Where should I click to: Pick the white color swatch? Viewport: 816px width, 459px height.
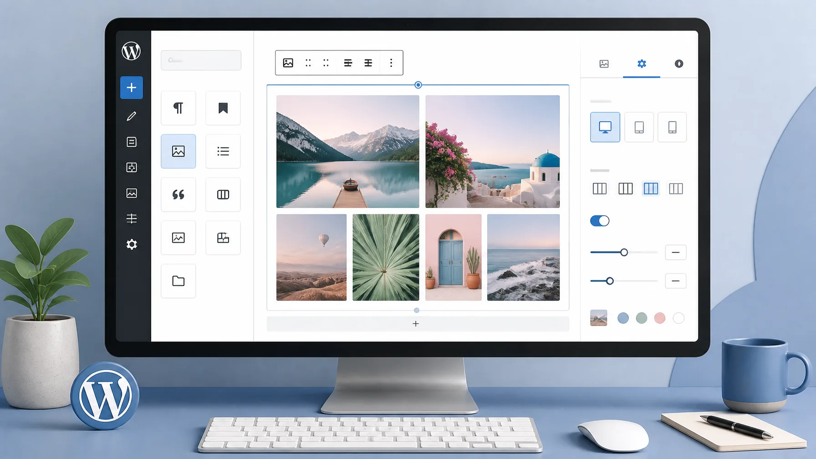(x=678, y=318)
